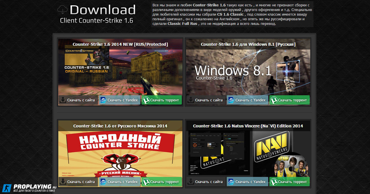Download Русского Мясника build via Скачать с сайта
Viewport: 370px width, 194px height.
[x=78, y=182]
